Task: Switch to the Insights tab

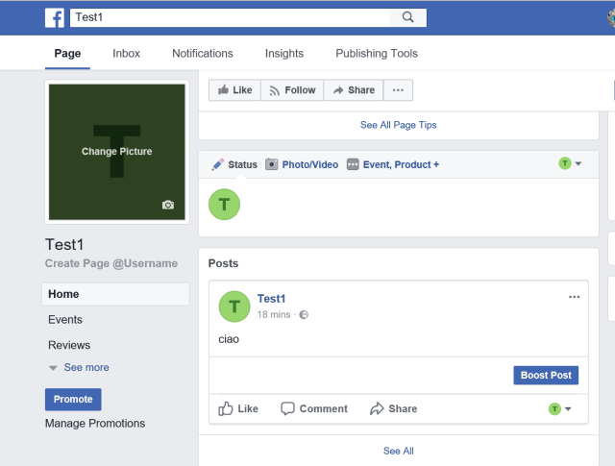Action: (x=284, y=54)
